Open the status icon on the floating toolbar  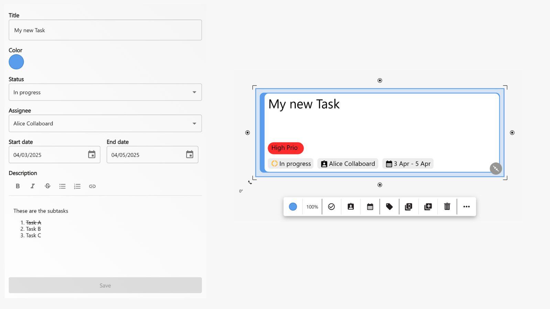click(331, 206)
